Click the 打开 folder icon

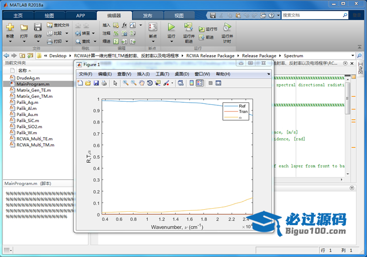coord(24,27)
